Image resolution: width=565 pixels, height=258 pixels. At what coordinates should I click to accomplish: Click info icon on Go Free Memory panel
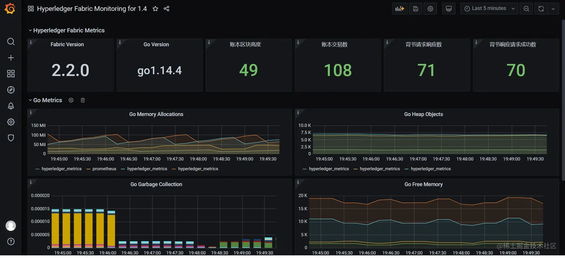pos(298,182)
